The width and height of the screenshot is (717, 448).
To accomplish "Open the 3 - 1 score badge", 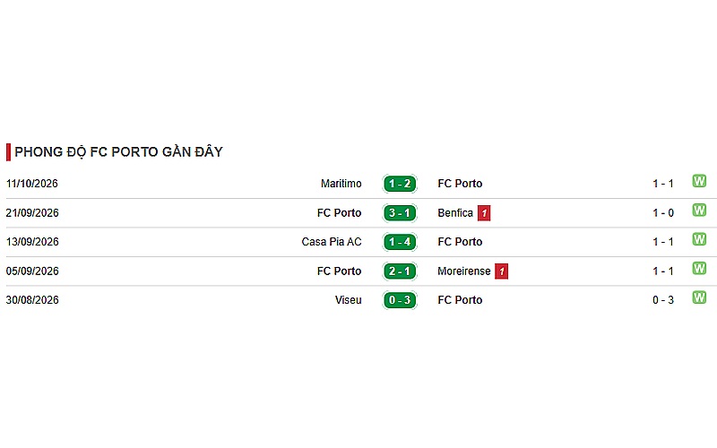I will tap(400, 213).
